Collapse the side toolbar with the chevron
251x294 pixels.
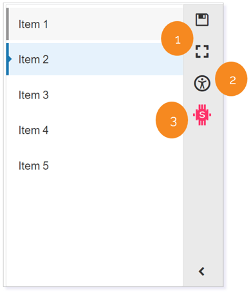pos(201,271)
